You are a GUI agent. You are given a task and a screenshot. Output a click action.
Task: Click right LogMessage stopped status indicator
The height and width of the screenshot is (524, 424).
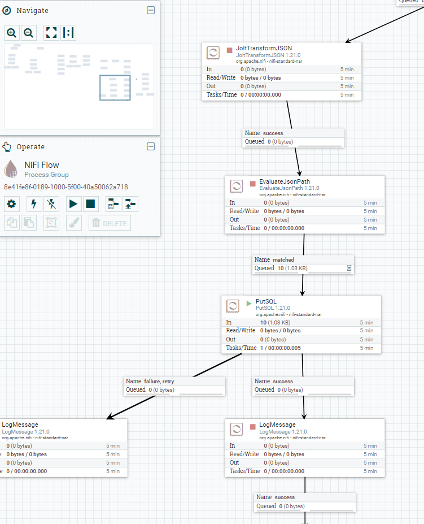253,427
